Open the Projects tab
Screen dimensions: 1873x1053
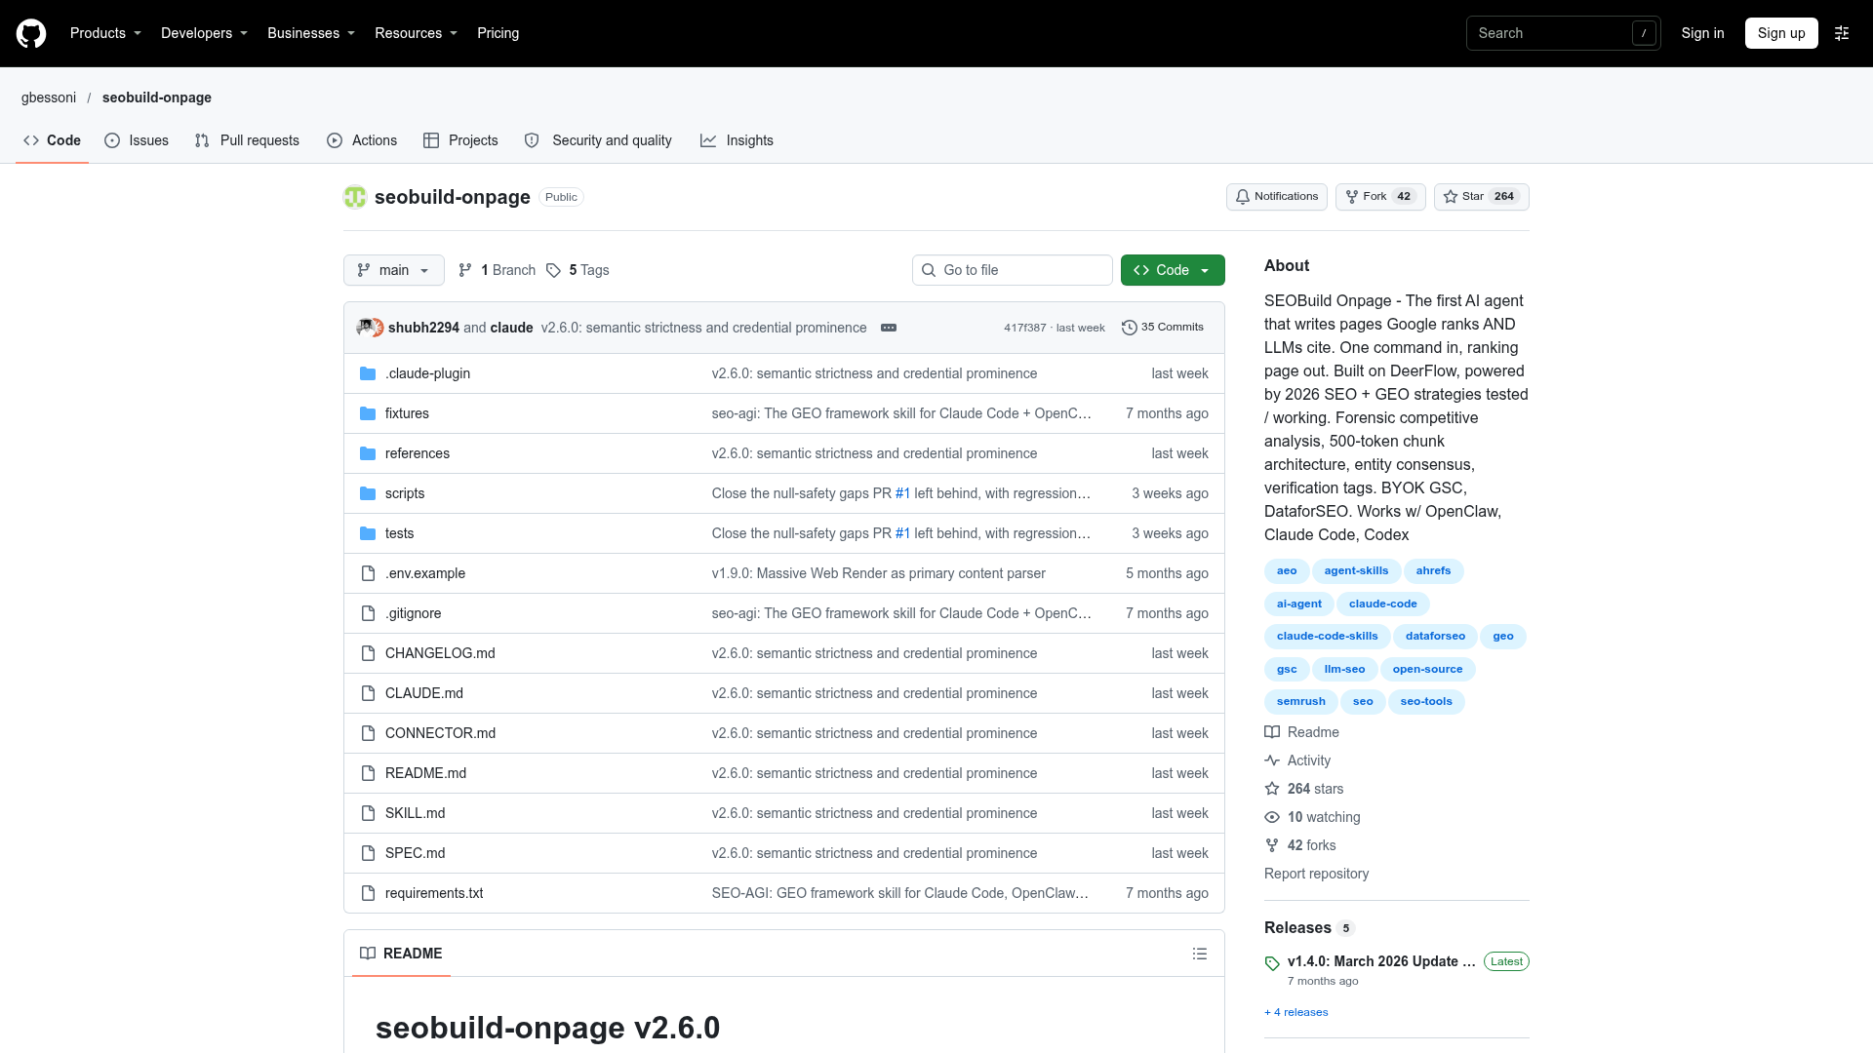pos(460,140)
